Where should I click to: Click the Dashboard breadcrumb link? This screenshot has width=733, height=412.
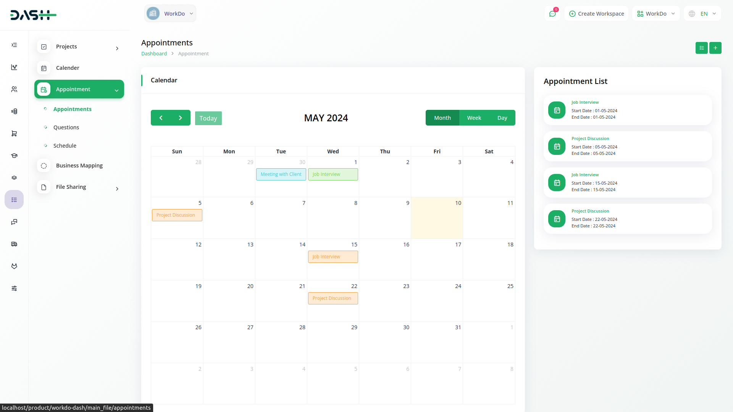click(x=154, y=54)
